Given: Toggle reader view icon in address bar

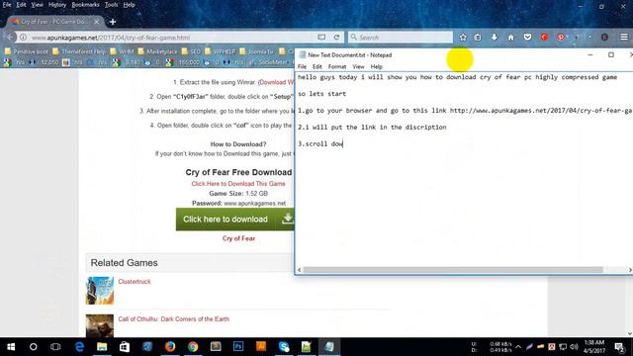Looking at the screenshot, I should [321, 38].
